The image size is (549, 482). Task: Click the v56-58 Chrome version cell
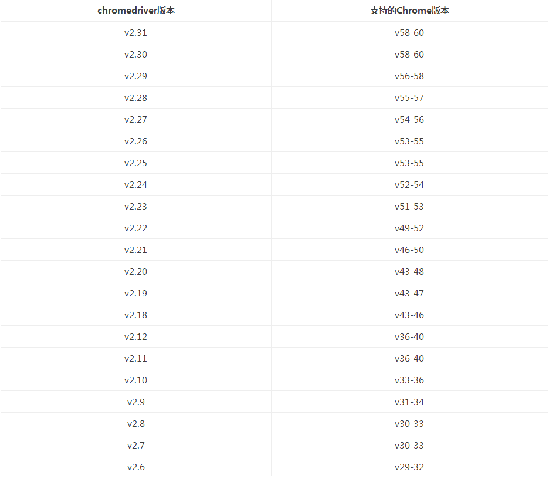409,76
